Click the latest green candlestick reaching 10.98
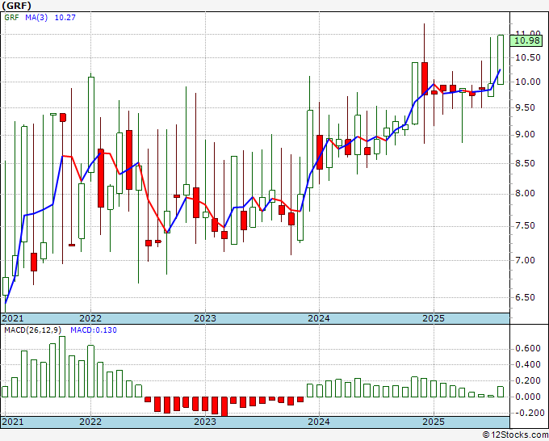 (x=501, y=60)
